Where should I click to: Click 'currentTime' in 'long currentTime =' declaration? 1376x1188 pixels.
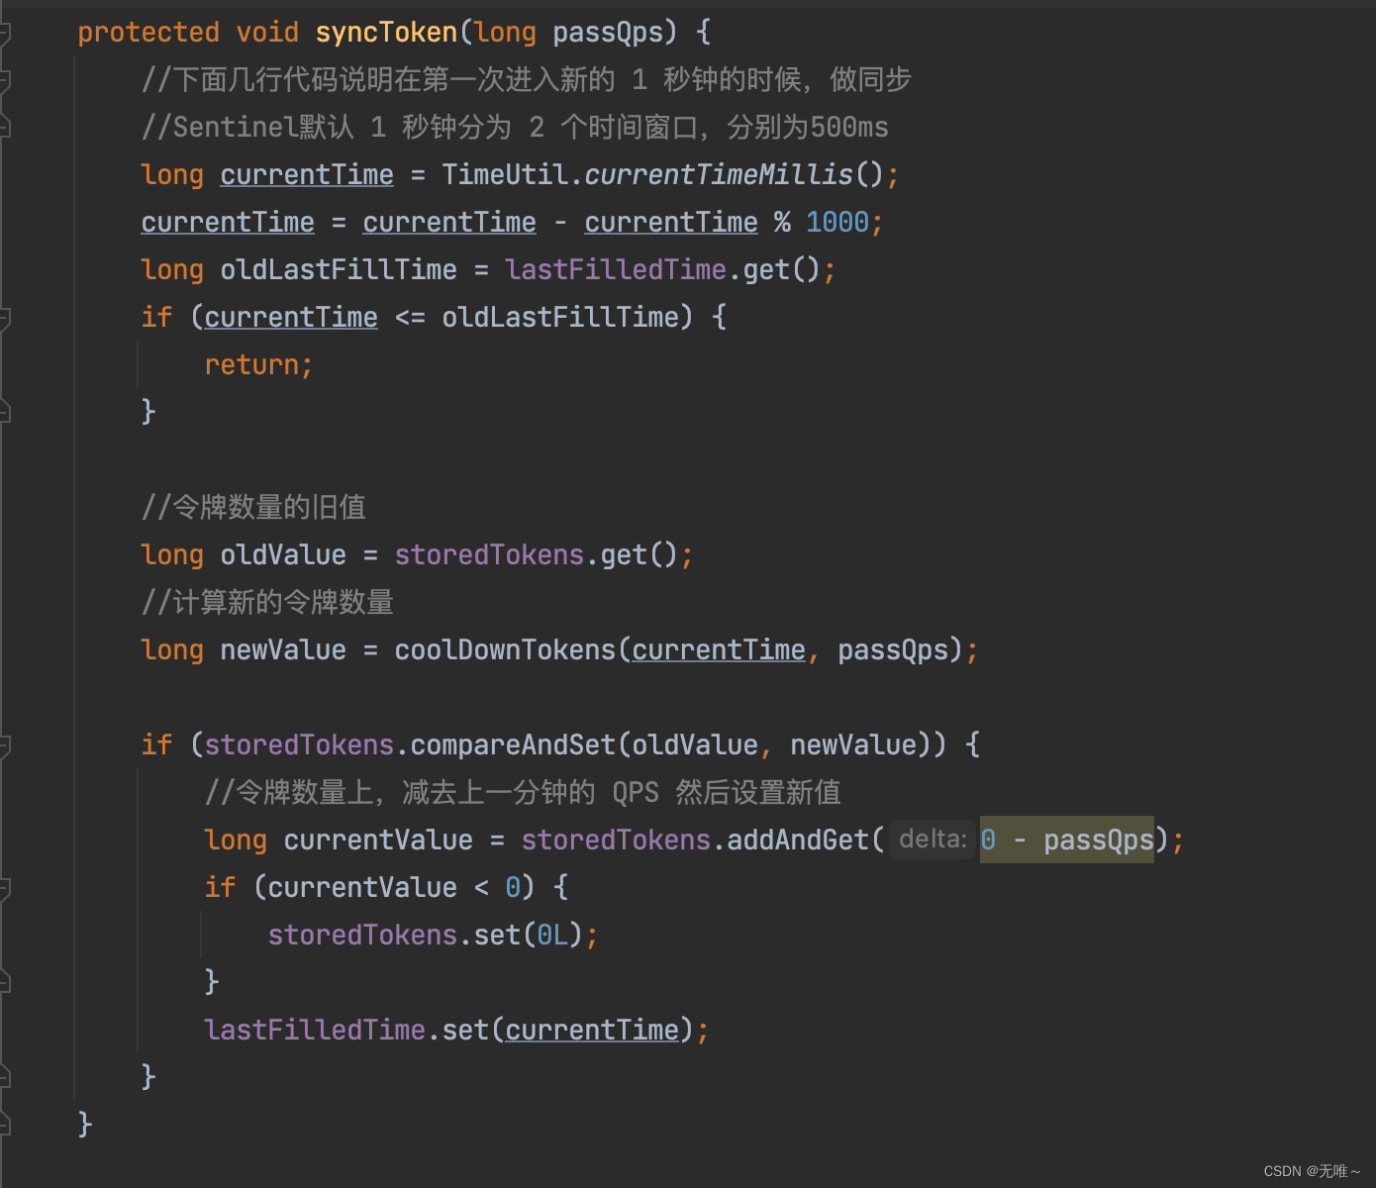pyautogui.click(x=307, y=175)
